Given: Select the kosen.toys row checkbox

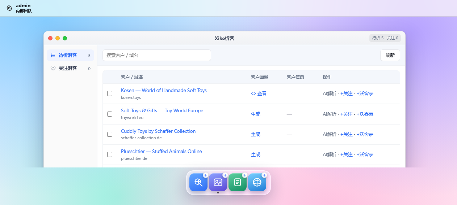Looking at the screenshot, I should 110,93.
